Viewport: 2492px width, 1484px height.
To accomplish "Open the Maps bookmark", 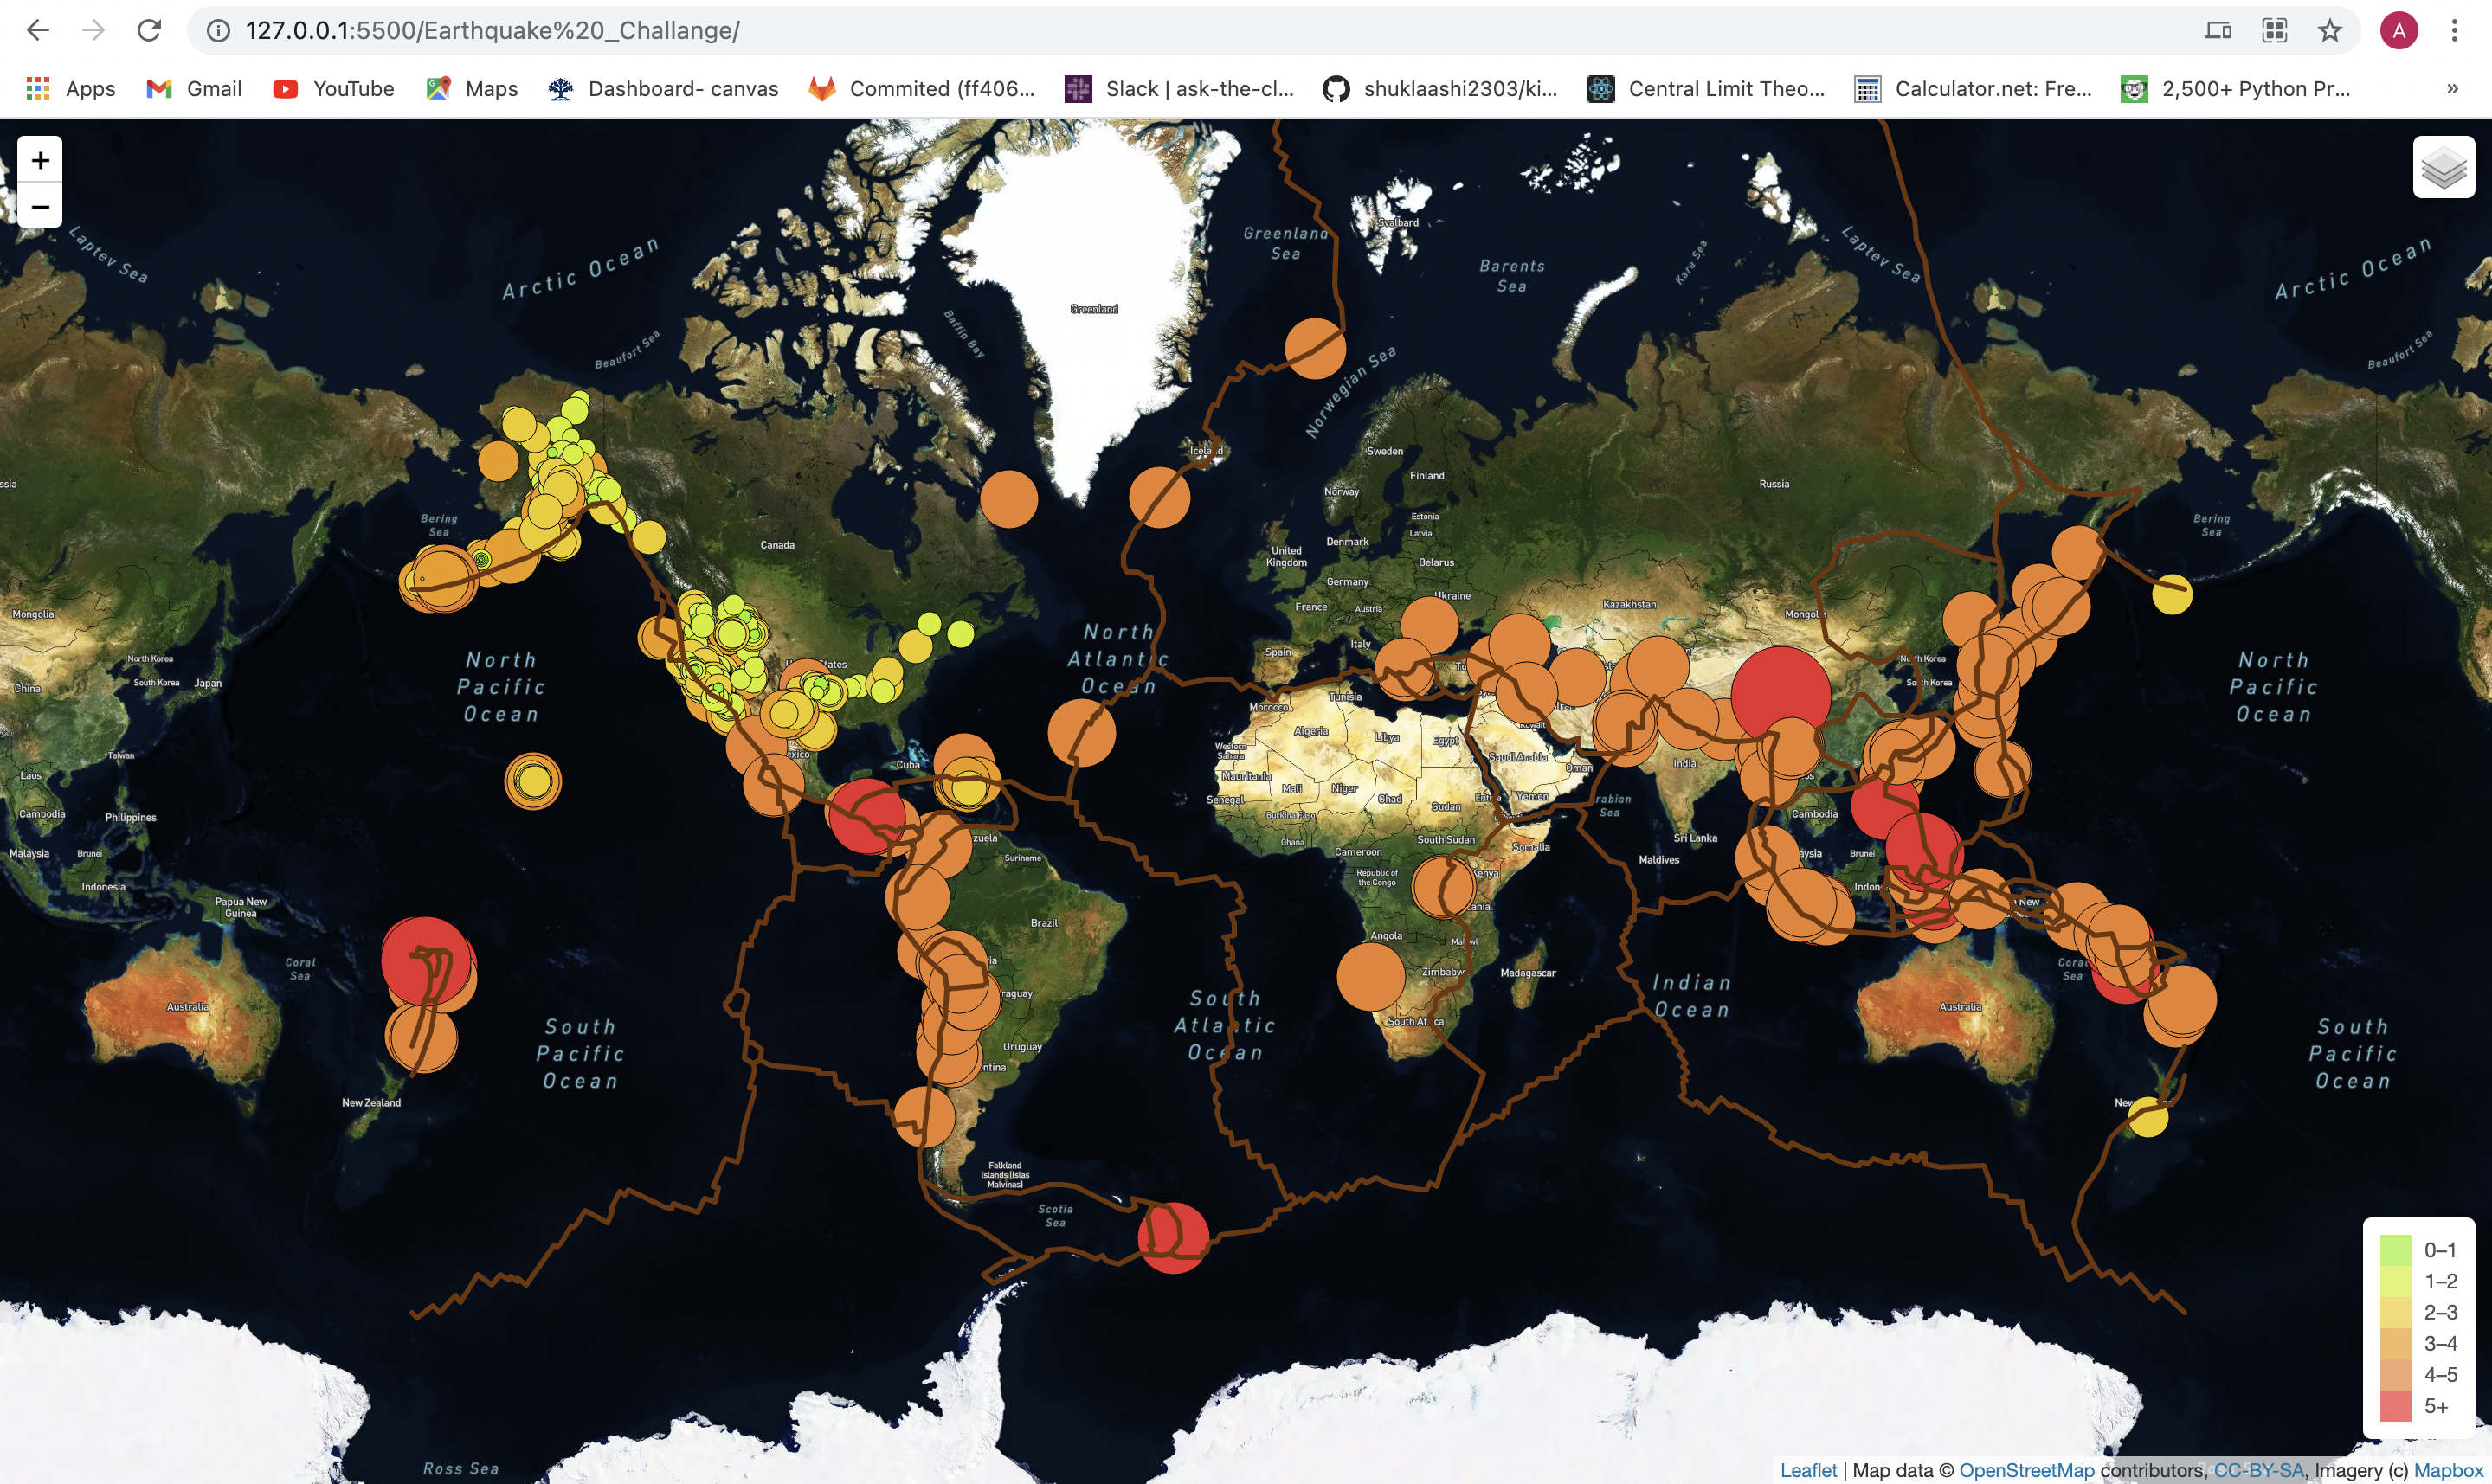I will click(x=472, y=89).
